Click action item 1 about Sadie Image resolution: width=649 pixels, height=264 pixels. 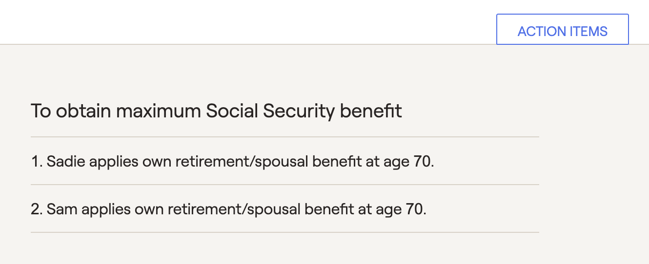pyautogui.click(x=232, y=161)
